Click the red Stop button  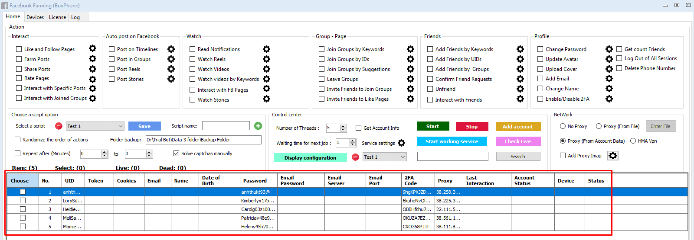point(472,126)
